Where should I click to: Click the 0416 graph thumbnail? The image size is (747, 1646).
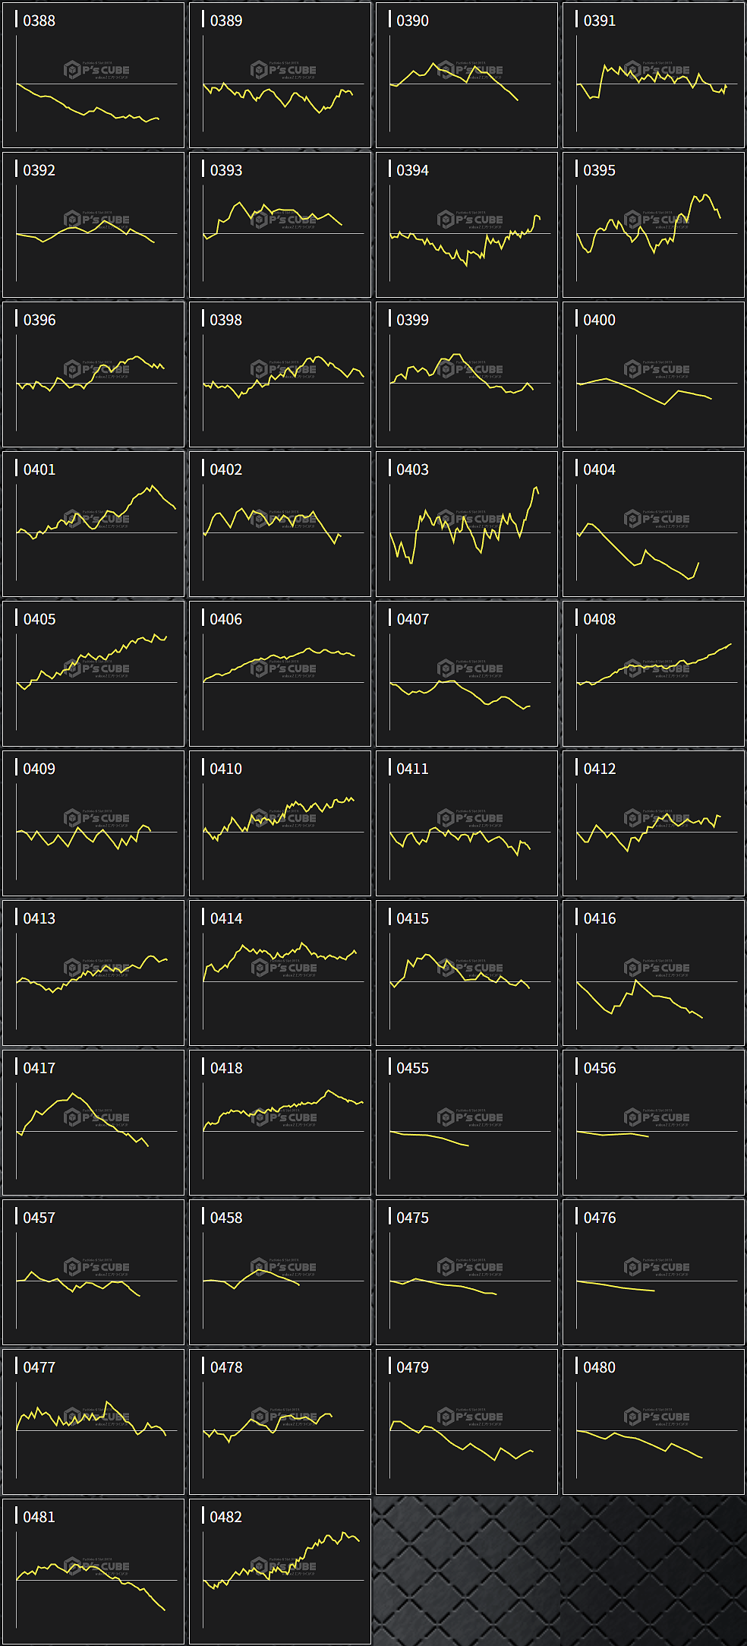click(x=653, y=973)
